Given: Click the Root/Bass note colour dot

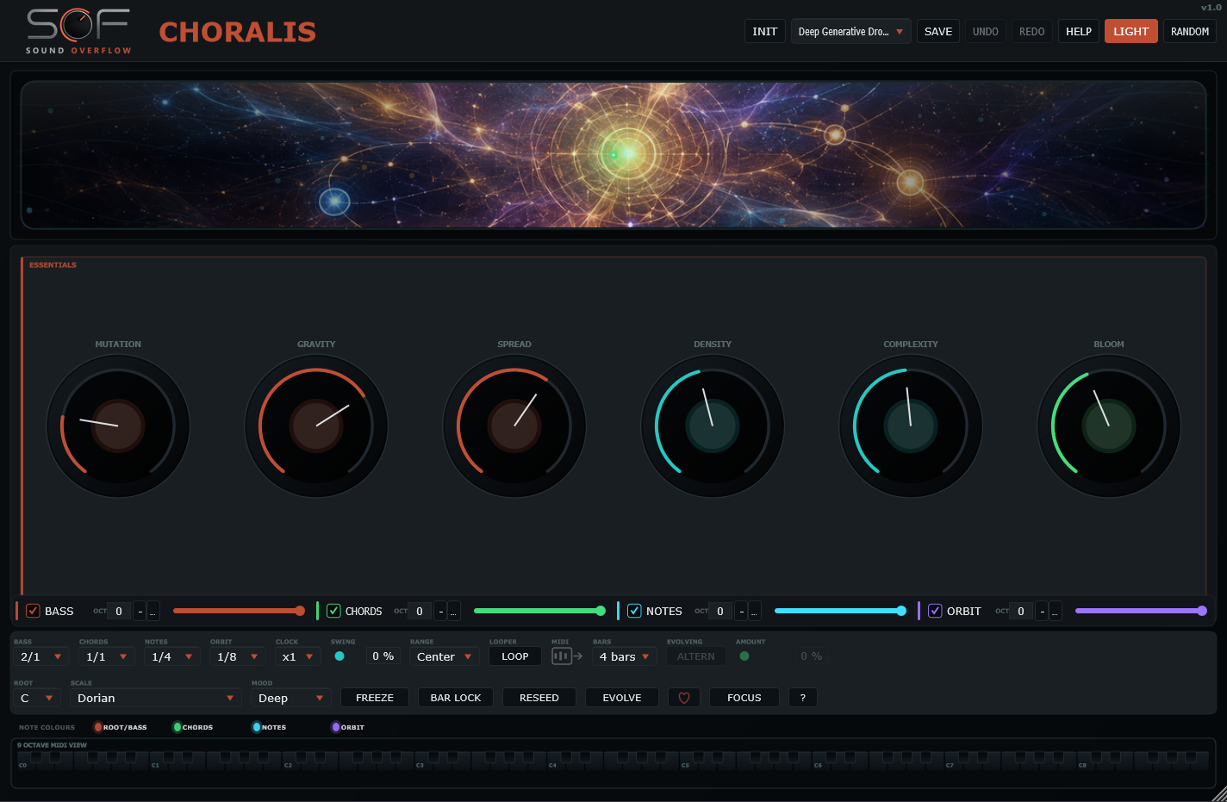Looking at the screenshot, I should click(97, 727).
